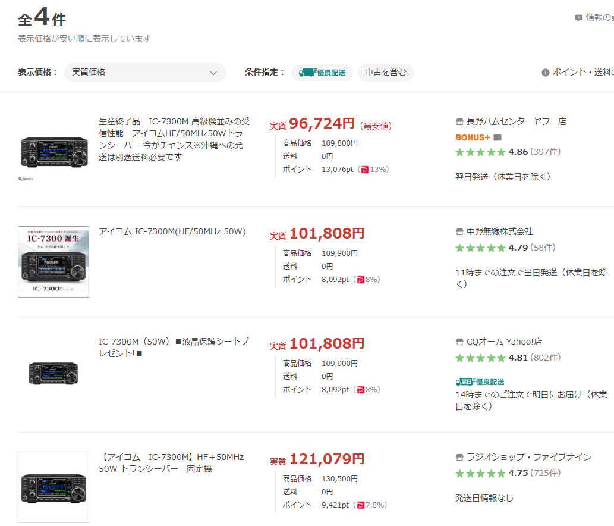The width and height of the screenshot is (614, 526).
Task: Click the store icon for ラジオショップ・ファイブナイン
Action: 459,457
